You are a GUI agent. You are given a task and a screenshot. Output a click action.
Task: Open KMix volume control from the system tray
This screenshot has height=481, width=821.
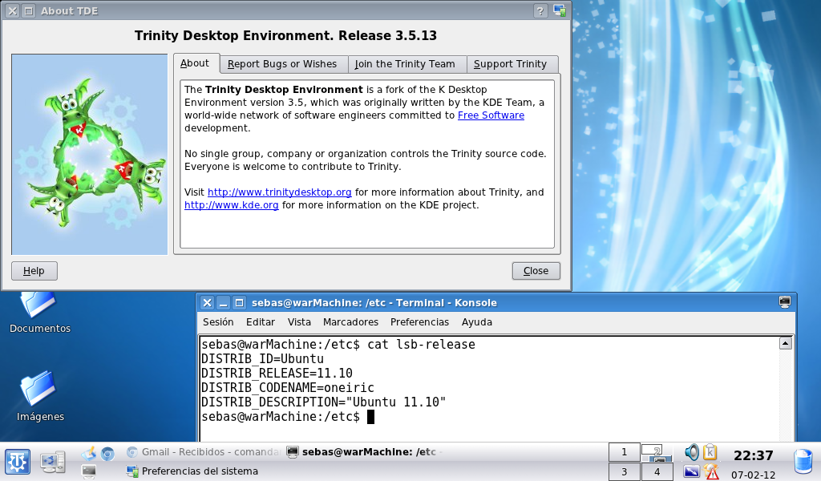click(x=691, y=452)
